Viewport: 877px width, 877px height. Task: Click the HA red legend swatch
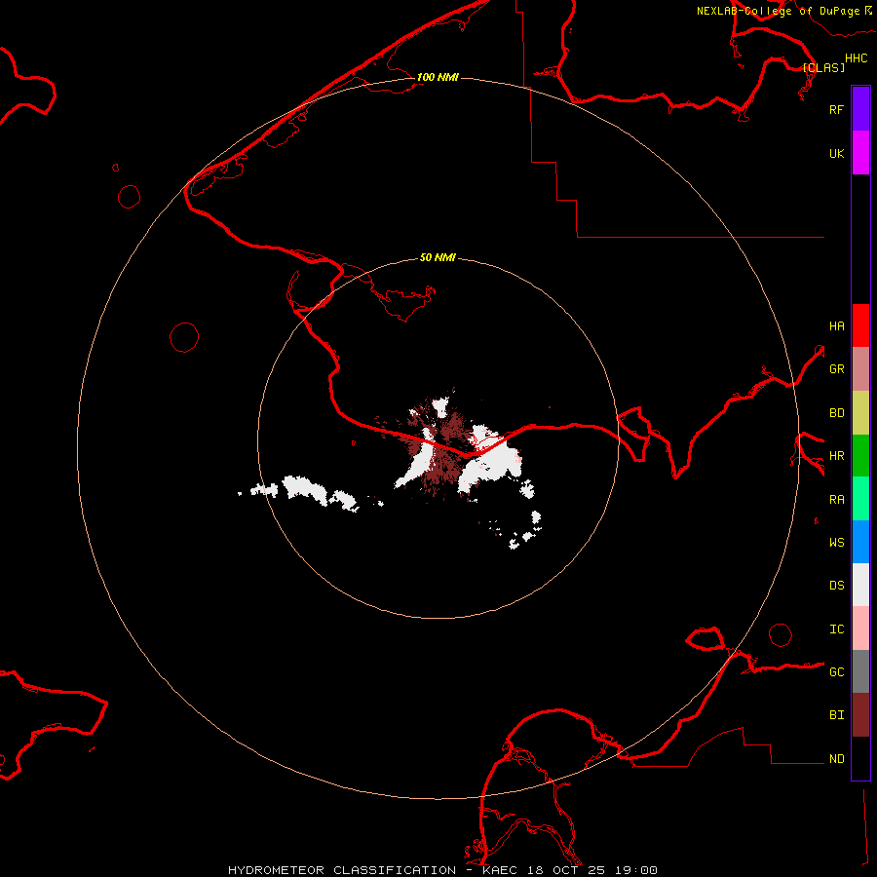860,325
